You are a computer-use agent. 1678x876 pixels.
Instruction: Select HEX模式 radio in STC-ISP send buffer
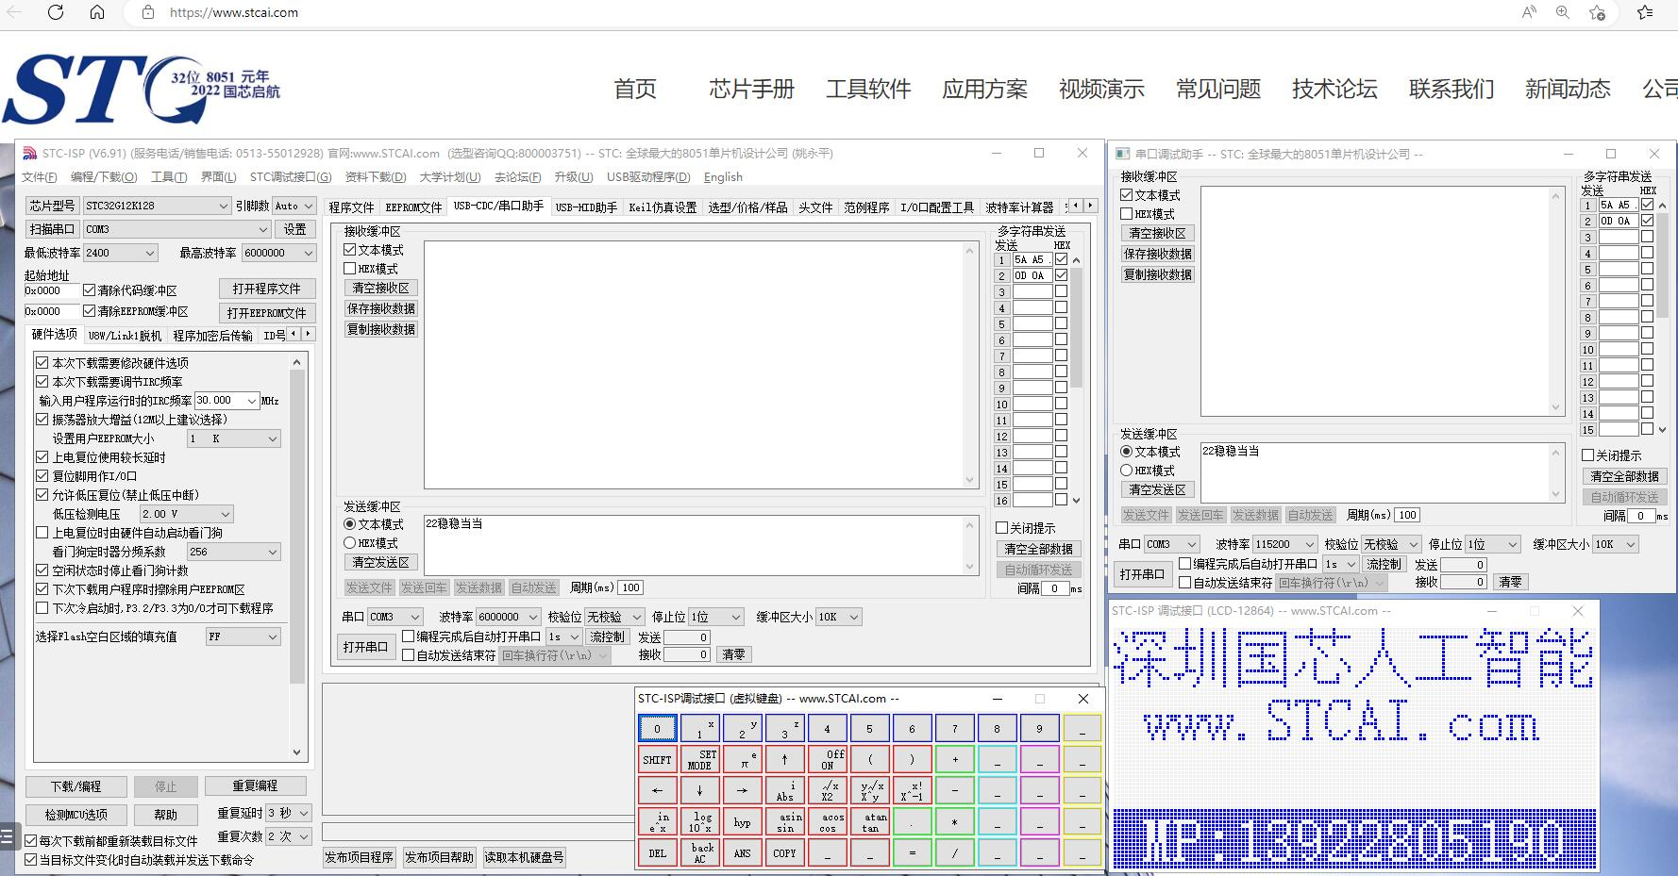pos(349,543)
